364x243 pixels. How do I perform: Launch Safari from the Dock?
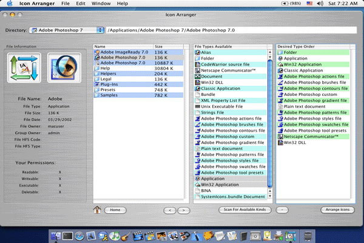pos(79,236)
